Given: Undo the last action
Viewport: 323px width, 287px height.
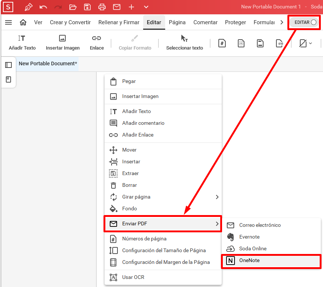Looking at the screenshot, I should coord(43,7).
